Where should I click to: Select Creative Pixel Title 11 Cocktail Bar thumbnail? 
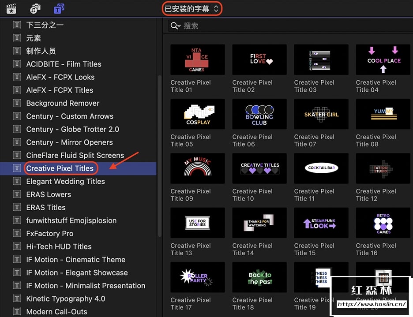coord(321,168)
